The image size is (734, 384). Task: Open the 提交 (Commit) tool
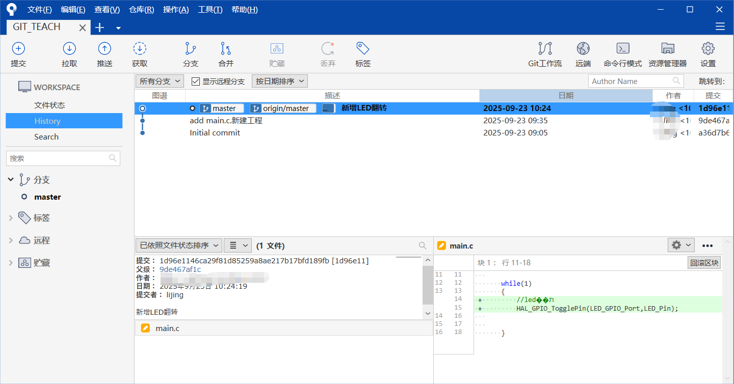[x=18, y=53]
